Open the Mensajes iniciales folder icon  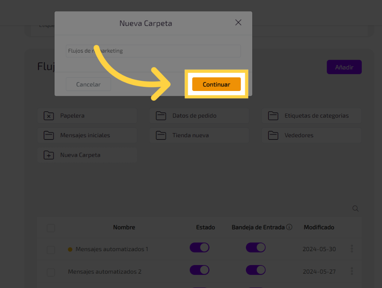tap(49, 135)
